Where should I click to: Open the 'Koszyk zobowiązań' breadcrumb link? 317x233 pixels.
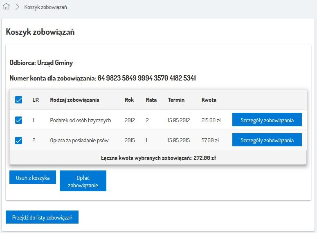[45, 7]
